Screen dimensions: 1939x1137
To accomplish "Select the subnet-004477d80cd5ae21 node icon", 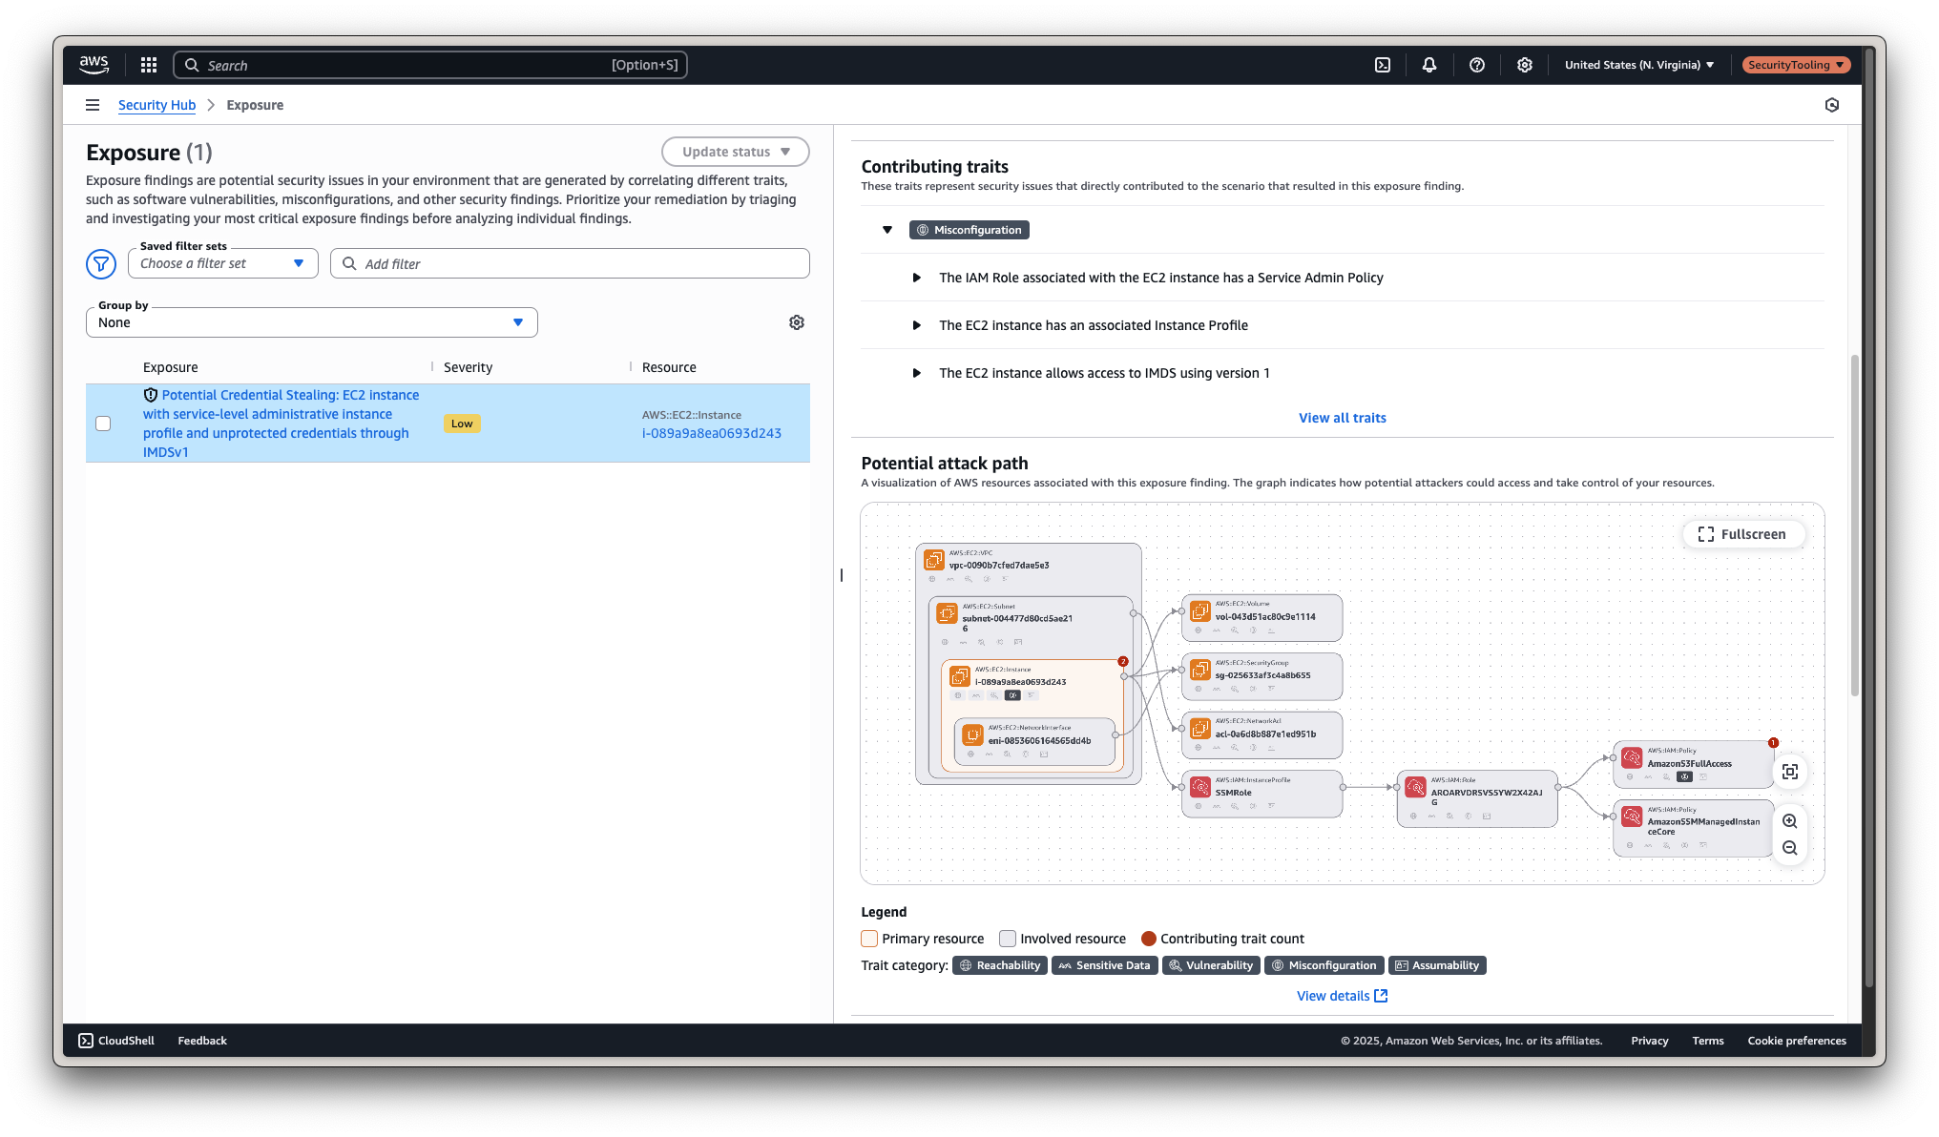I will point(947,613).
